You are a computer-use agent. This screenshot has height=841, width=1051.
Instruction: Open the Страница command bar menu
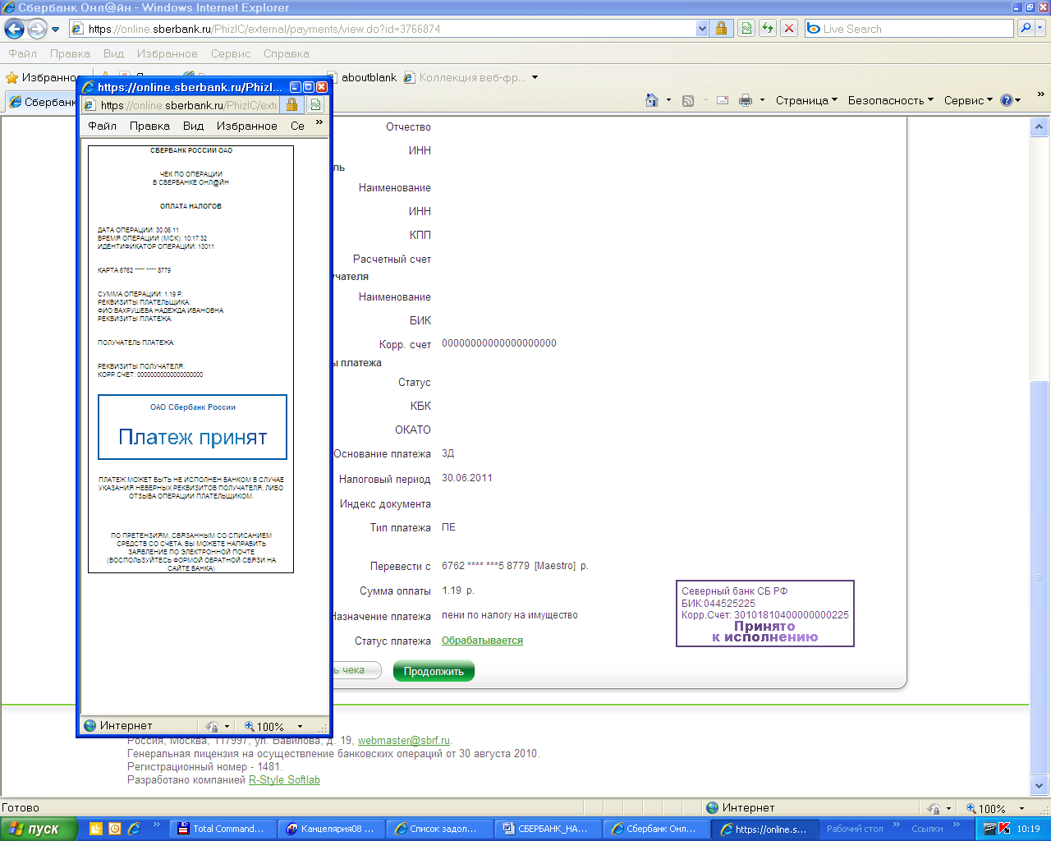[x=806, y=100]
